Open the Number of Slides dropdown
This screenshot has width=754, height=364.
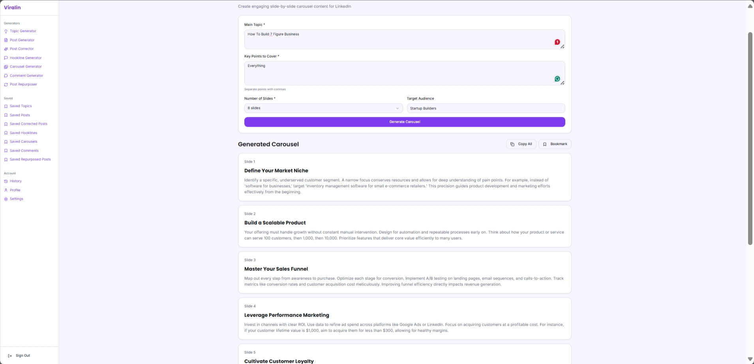pos(323,108)
